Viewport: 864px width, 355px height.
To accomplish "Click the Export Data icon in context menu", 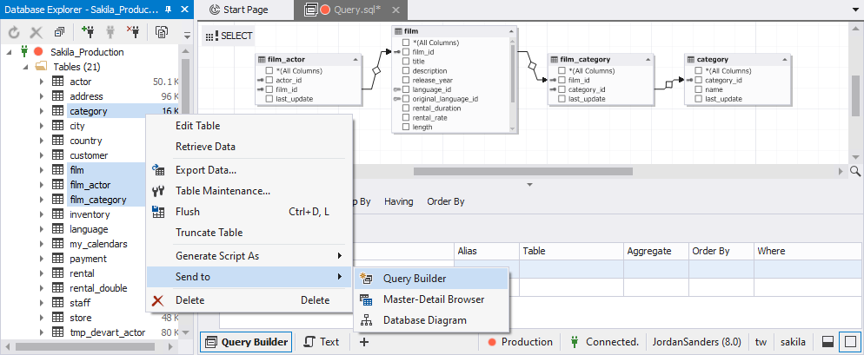I will 158,170.
